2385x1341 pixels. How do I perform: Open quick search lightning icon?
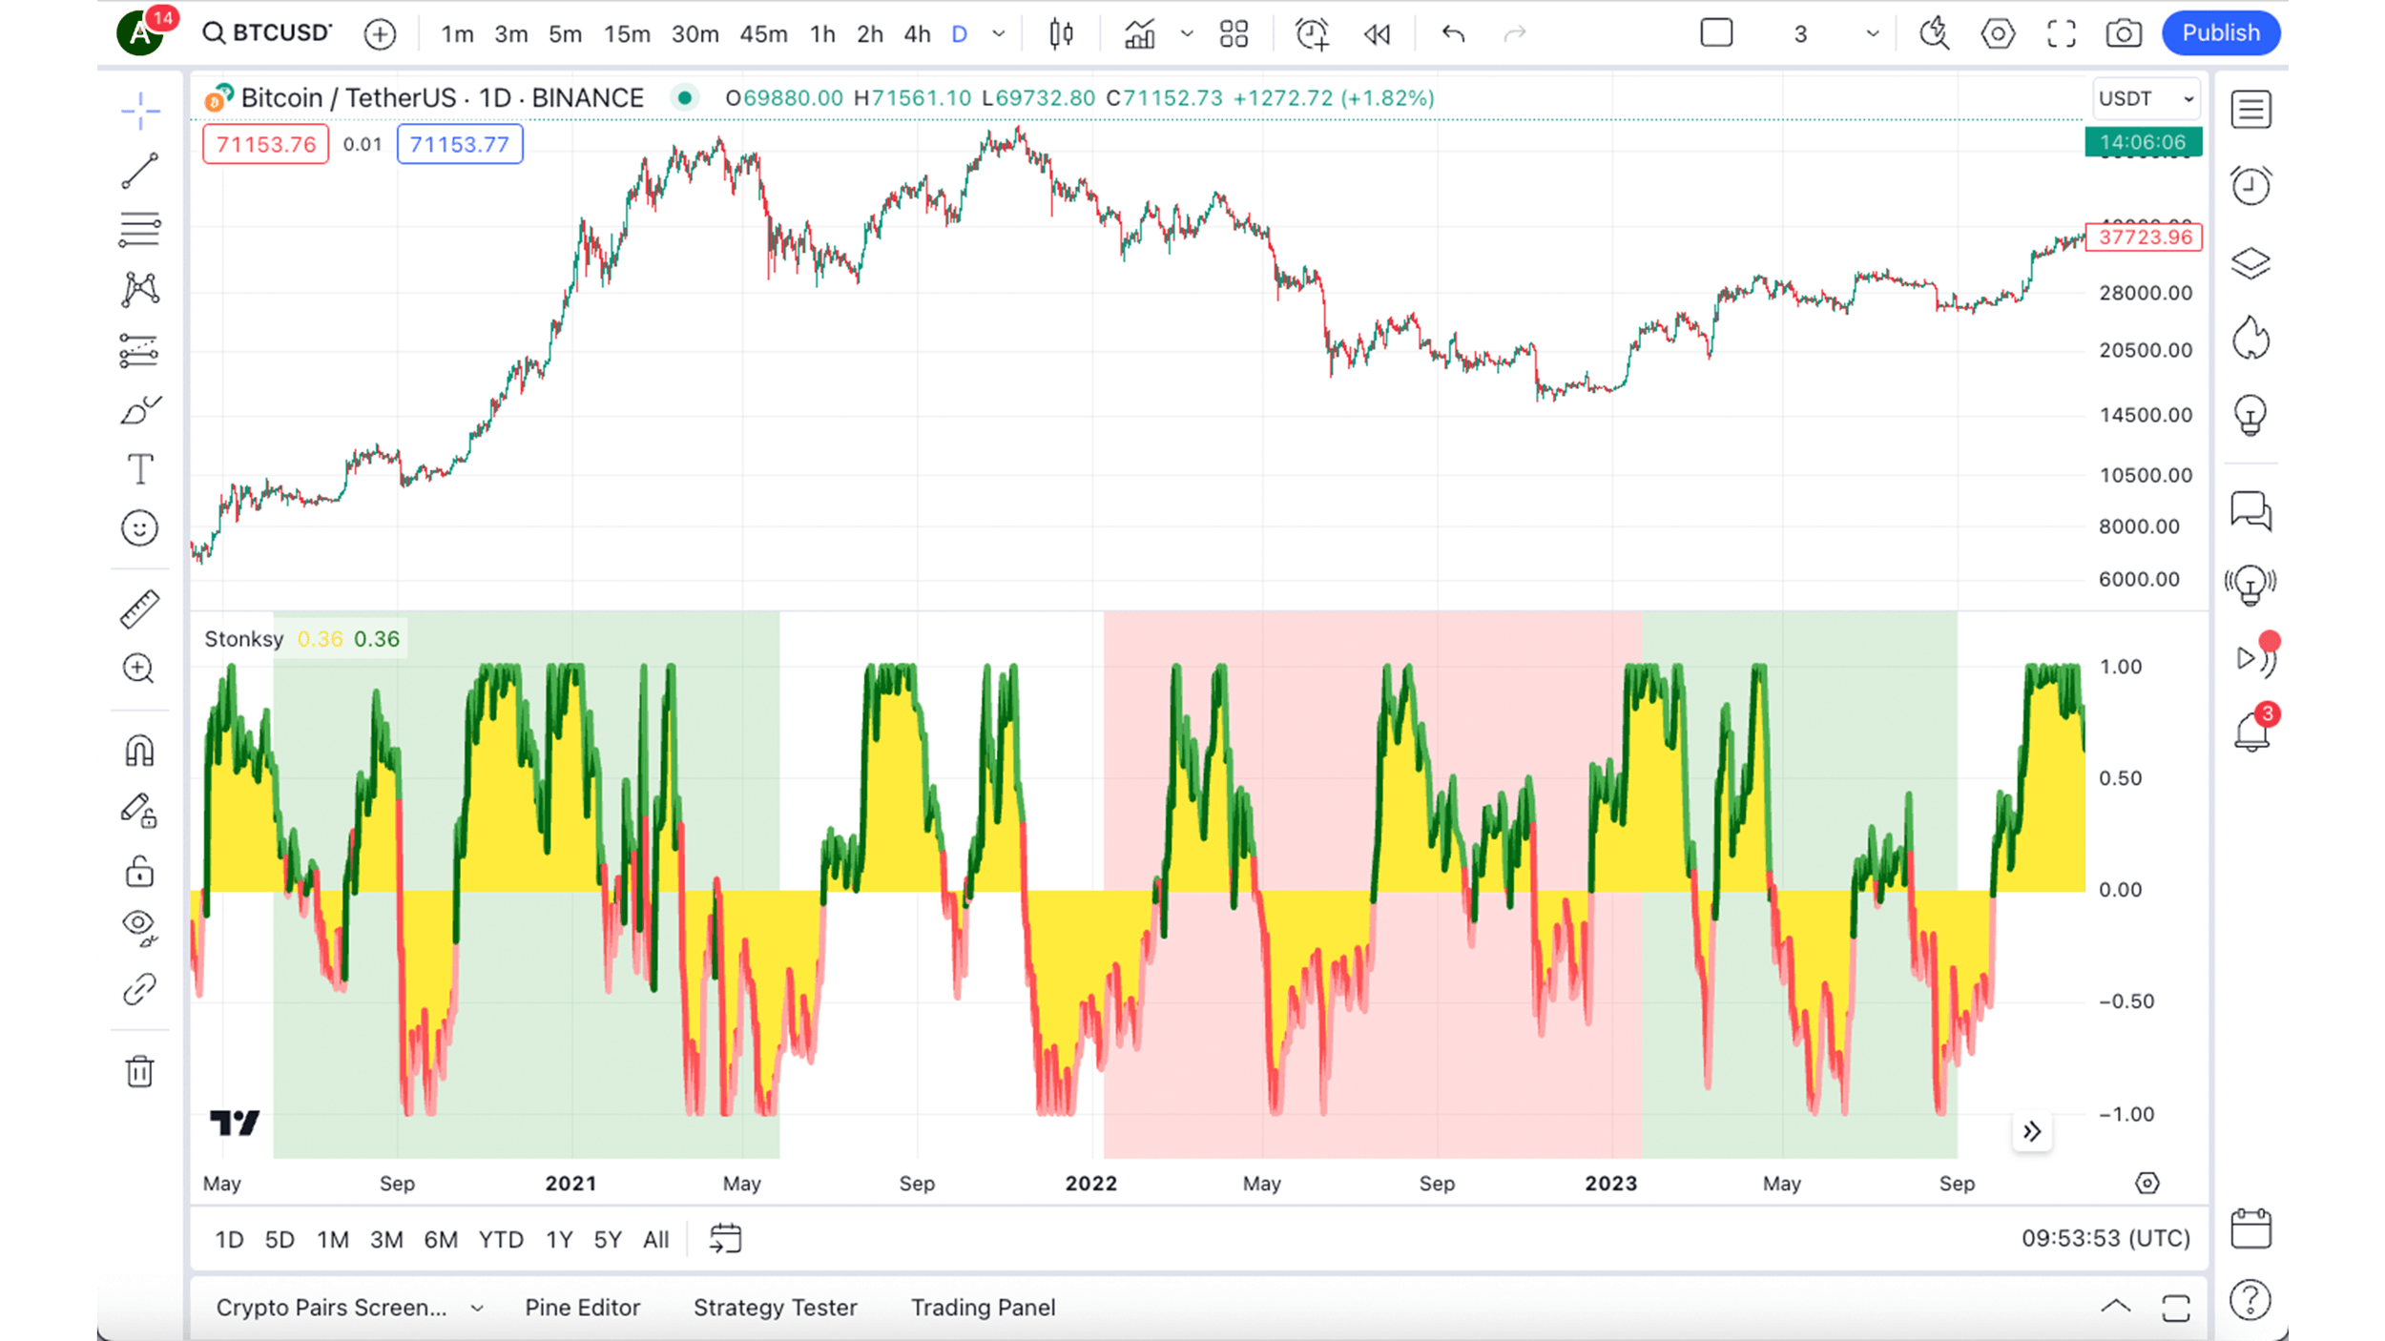point(1935,34)
